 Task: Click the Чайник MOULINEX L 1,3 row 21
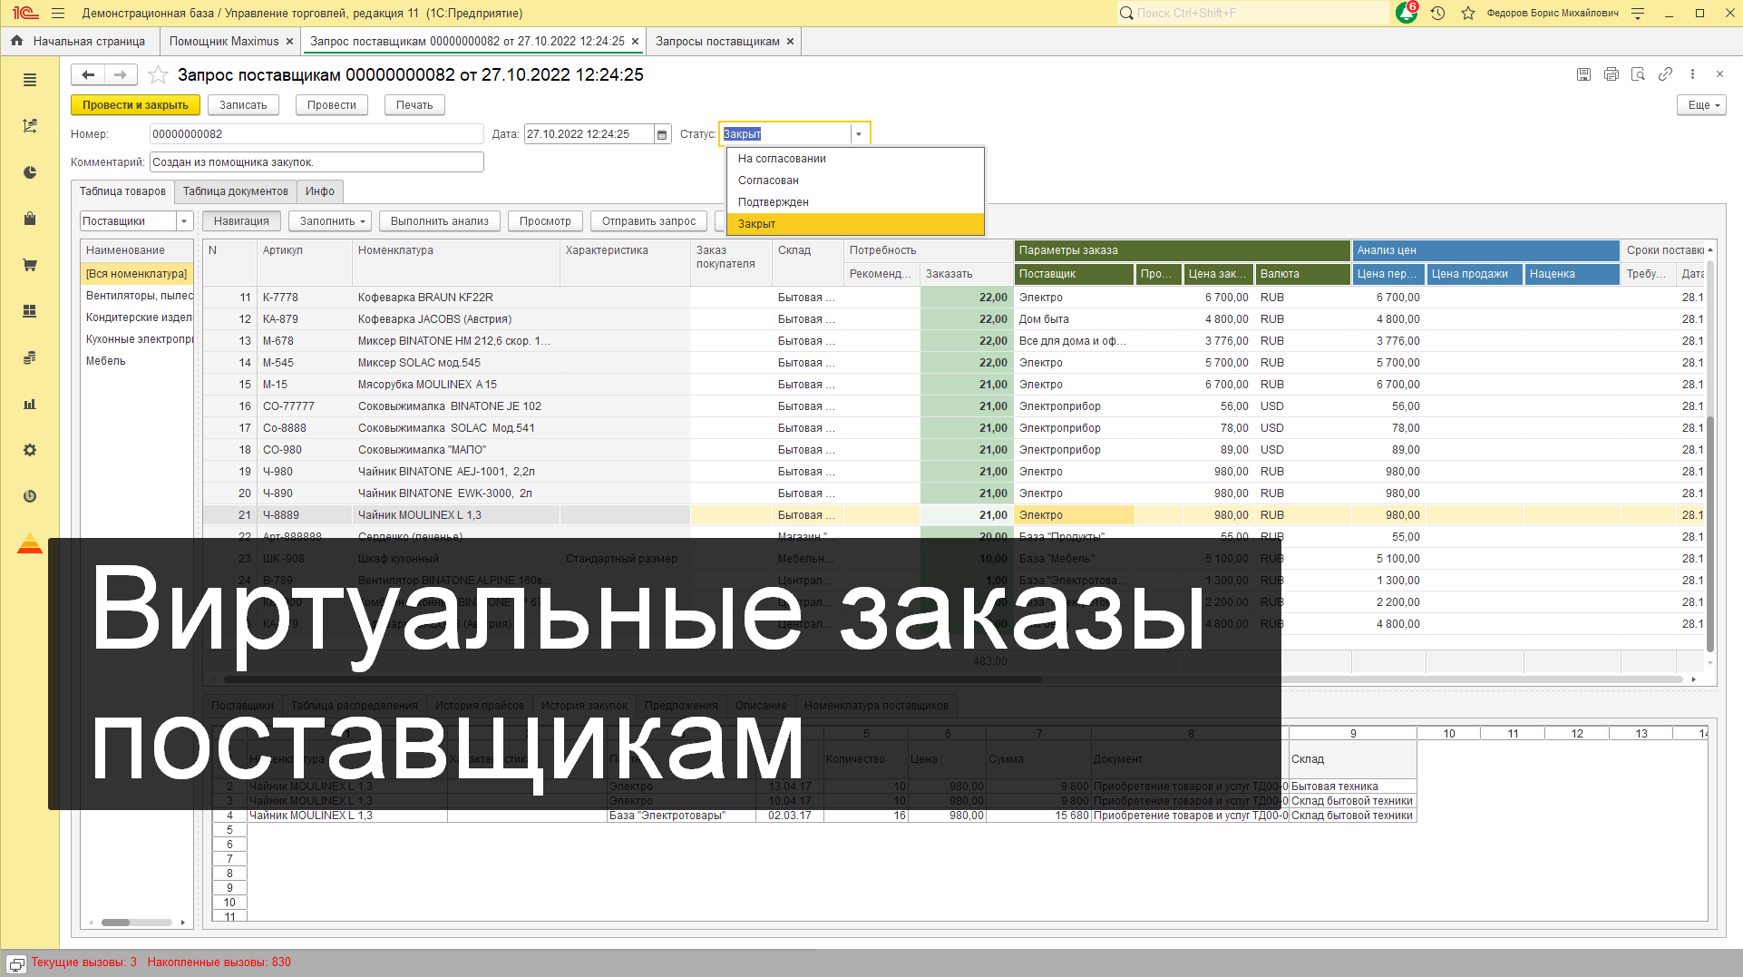[x=953, y=515]
